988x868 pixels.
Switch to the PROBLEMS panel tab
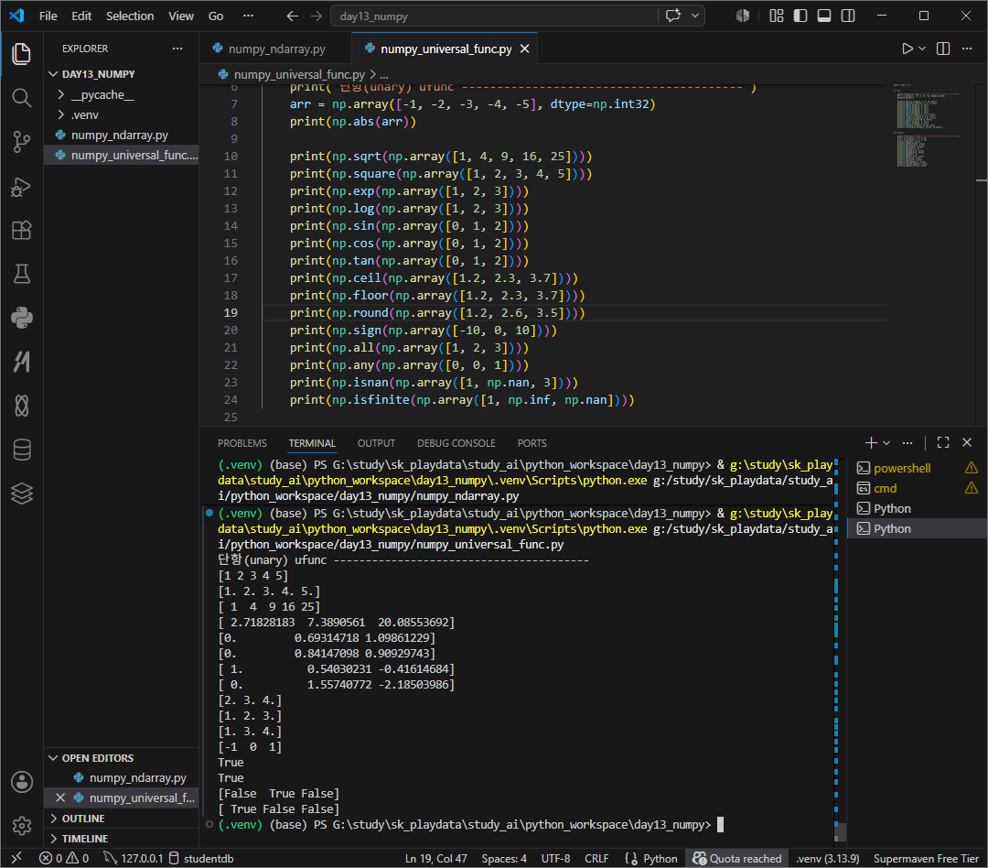coord(242,443)
